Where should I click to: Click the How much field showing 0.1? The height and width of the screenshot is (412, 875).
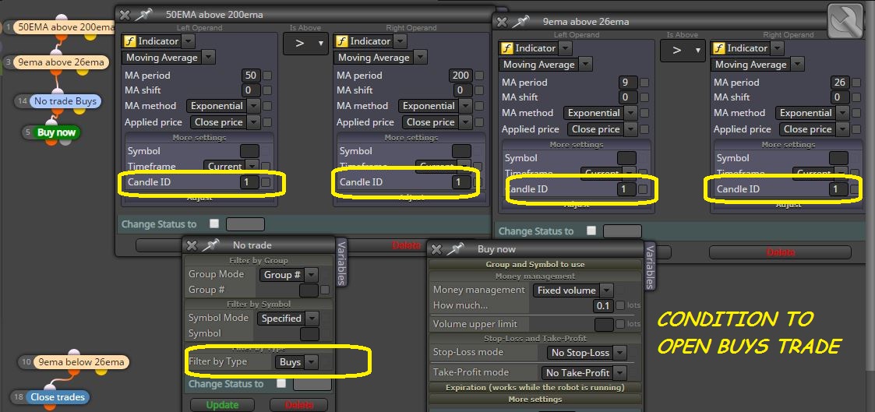[x=602, y=305]
